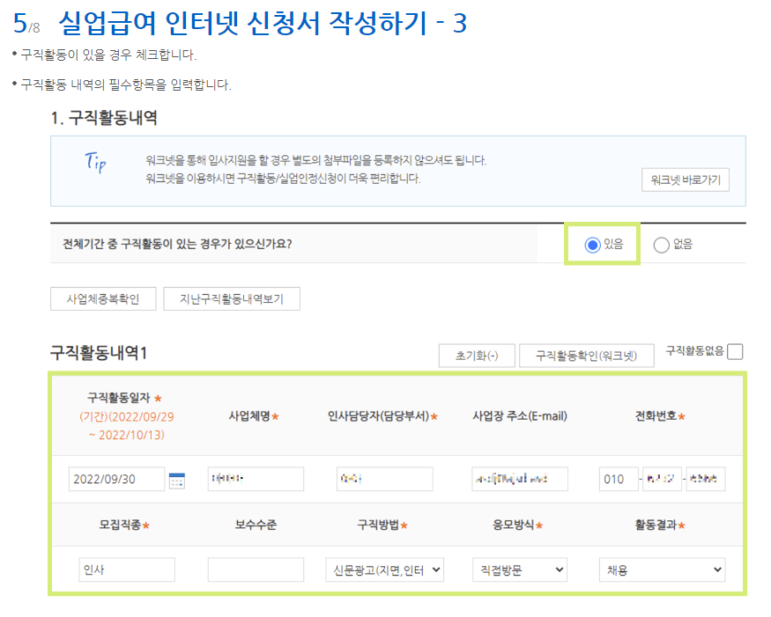Screen dimensions: 771x617
Task: Click the 구직활동일자 column header
Action: click(118, 398)
